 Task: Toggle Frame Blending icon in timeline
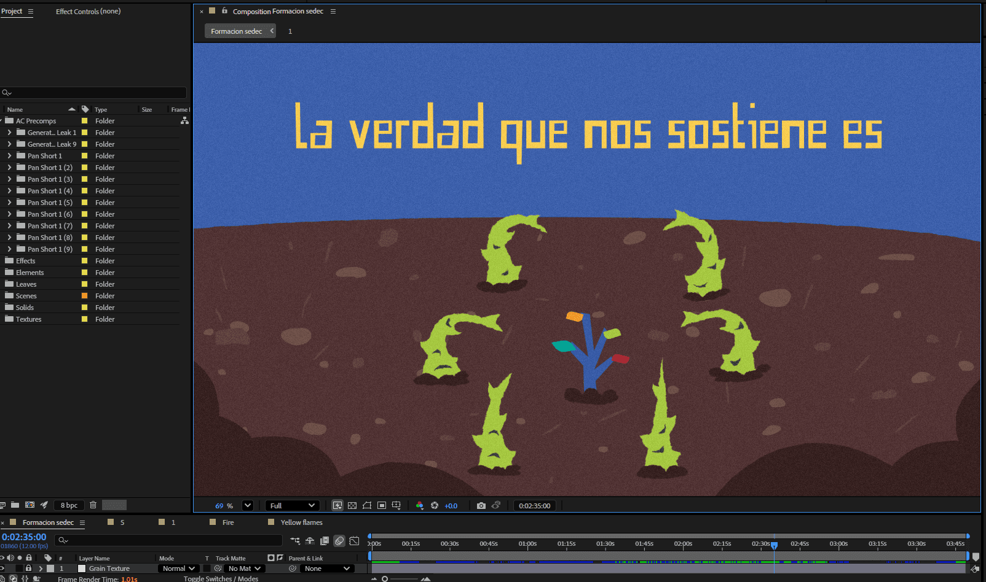pos(325,540)
